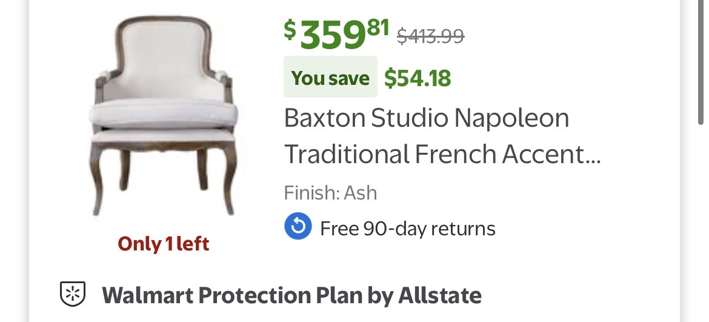Click the green dollar sign before the price

pyautogui.click(x=290, y=29)
